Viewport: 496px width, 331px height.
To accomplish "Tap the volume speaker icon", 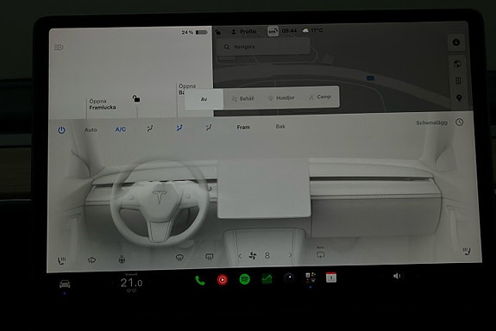I will [397, 276].
